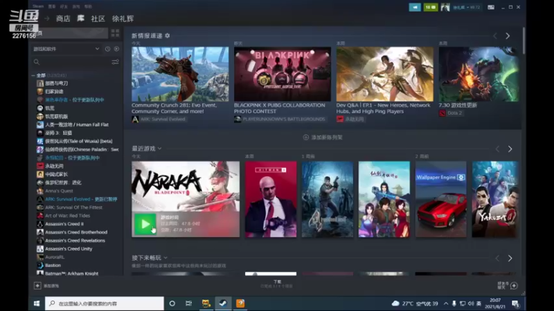The image size is (554, 311).
Task: Collapse the 全部 all games category
Action: [x=33, y=75]
